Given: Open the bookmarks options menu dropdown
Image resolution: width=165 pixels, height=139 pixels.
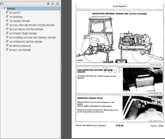Looking at the screenshot, I should tap(3, 4).
